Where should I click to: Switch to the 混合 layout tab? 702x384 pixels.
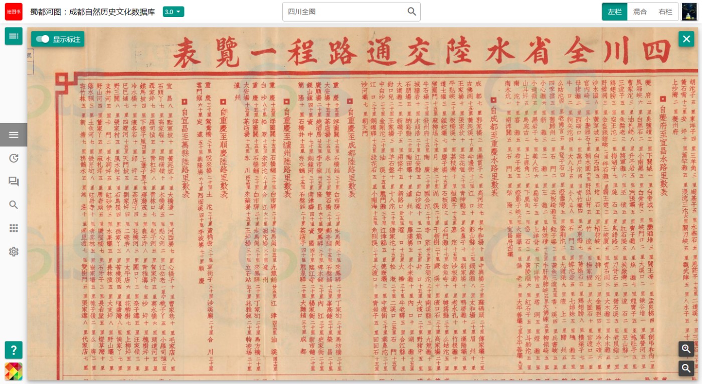(x=640, y=12)
